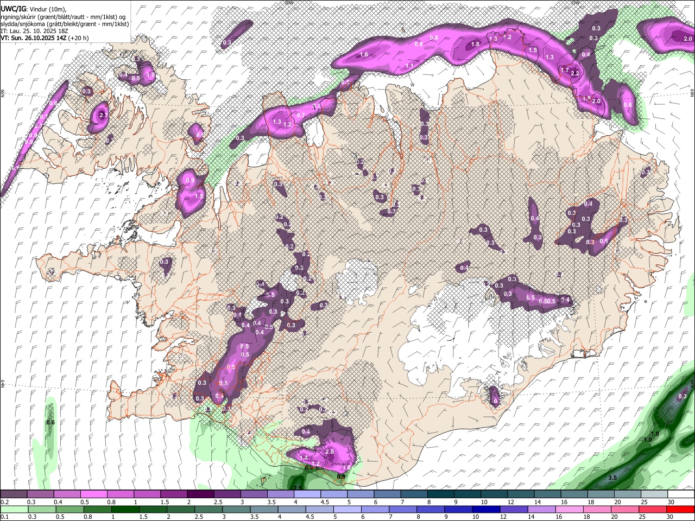Screen dimensions: 695x521
Task: Click the darkest purple 2–2.5 swatch in top legend
Action: click(200, 494)
